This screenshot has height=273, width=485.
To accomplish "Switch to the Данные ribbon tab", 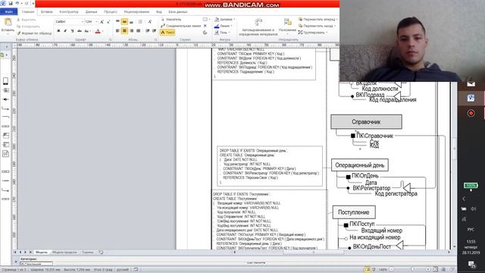I will point(91,12).
